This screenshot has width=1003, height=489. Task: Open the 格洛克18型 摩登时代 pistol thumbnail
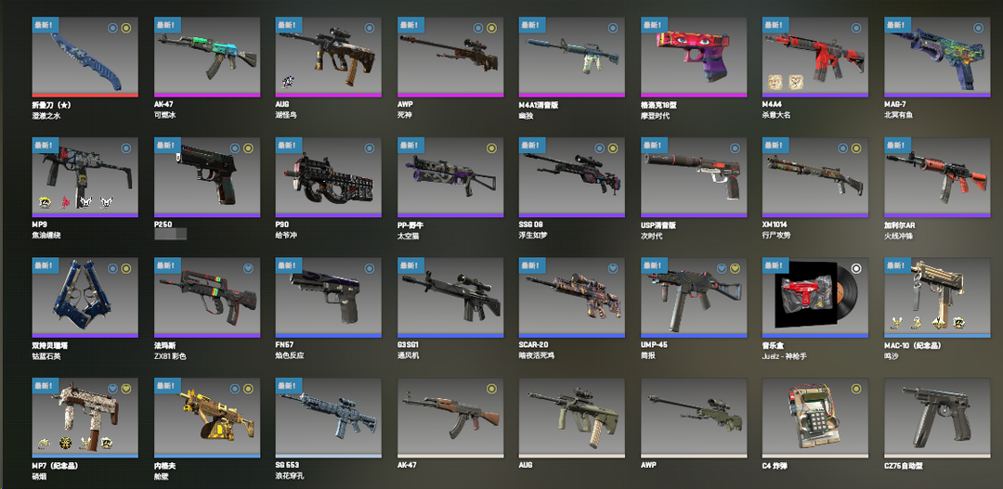pyautogui.click(x=694, y=57)
